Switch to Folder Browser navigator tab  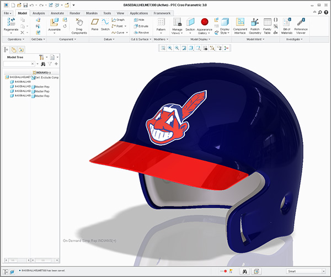coord(14,50)
